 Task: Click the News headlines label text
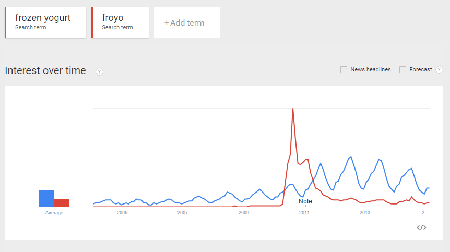point(371,70)
